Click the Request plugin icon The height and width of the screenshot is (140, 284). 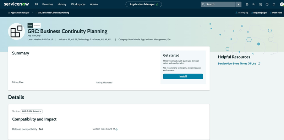point(252,13)
